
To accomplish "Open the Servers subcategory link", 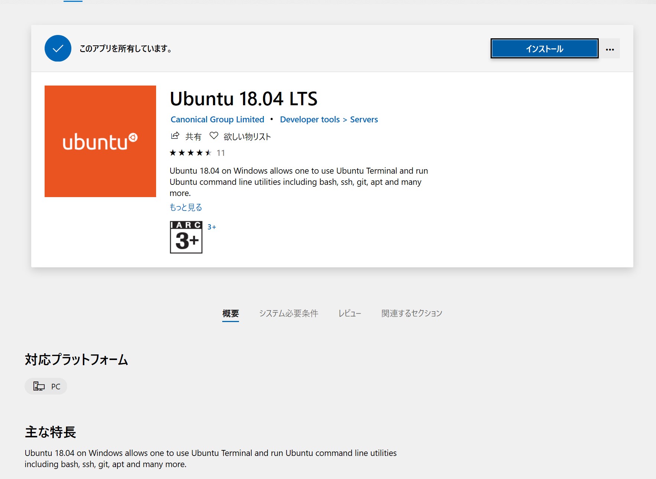I will [364, 119].
